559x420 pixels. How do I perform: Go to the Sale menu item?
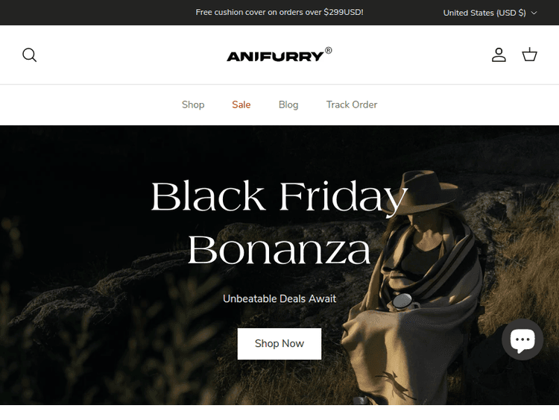241,104
